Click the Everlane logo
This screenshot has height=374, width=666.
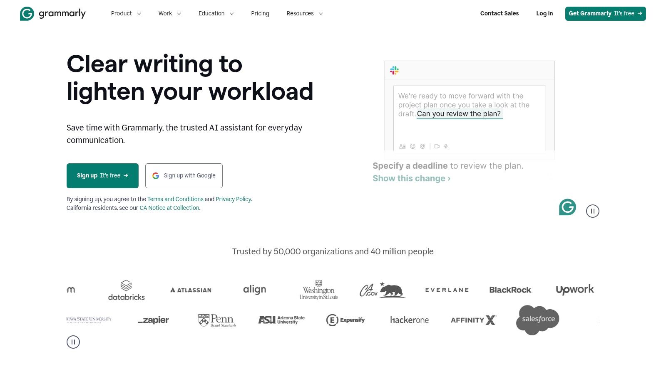[x=447, y=290]
